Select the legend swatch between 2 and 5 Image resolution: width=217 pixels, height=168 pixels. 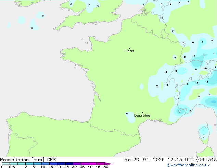(29, 164)
